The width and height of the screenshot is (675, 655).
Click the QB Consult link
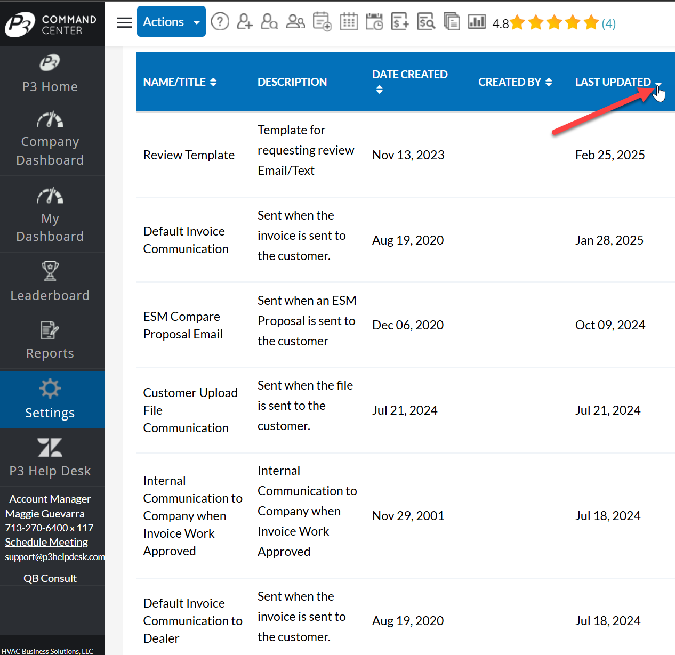tap(50, 578)
